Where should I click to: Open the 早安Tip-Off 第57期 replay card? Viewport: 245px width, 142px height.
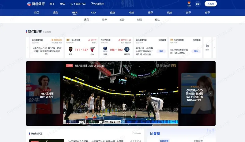[47, 47]
